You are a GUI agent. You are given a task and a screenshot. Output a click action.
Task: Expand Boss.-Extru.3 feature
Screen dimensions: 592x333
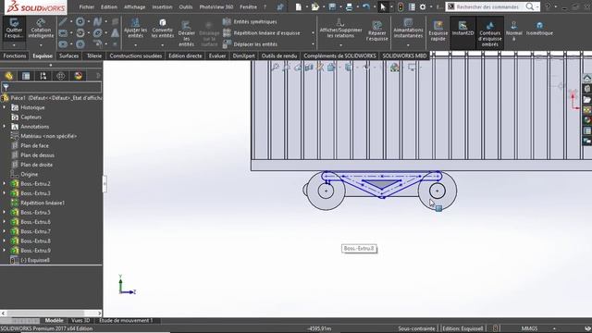pos(4,193)
